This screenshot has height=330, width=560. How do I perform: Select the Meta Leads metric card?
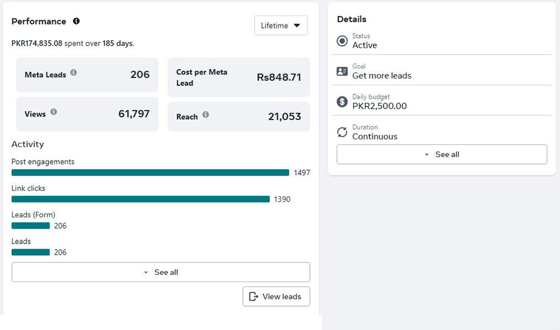[87, 75]
